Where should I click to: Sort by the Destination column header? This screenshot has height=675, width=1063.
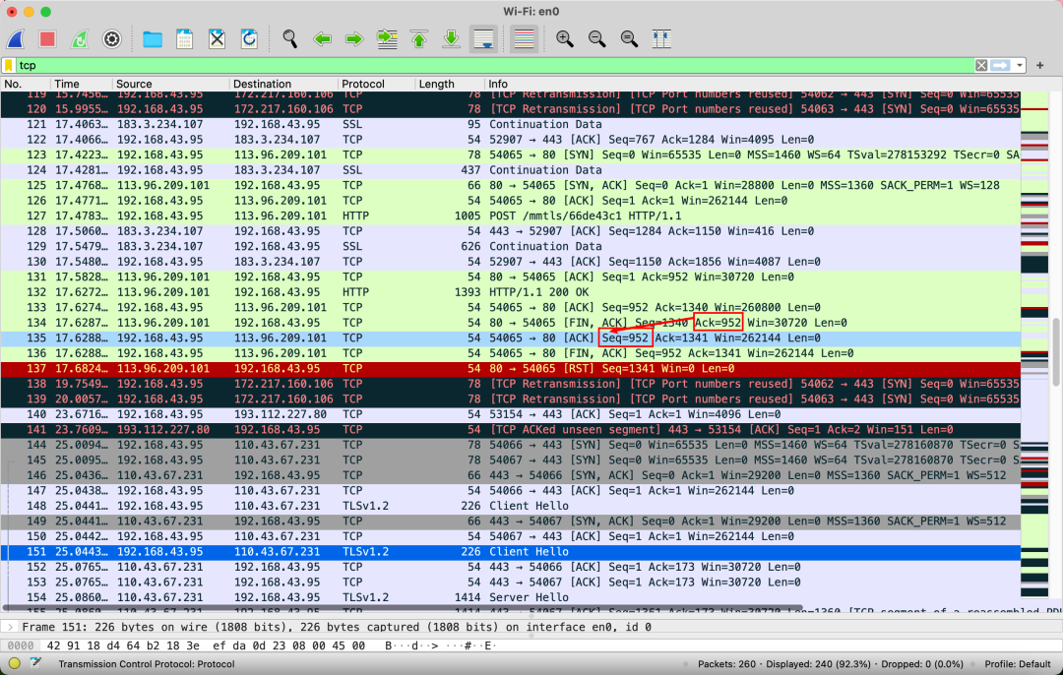pos(282,84)
